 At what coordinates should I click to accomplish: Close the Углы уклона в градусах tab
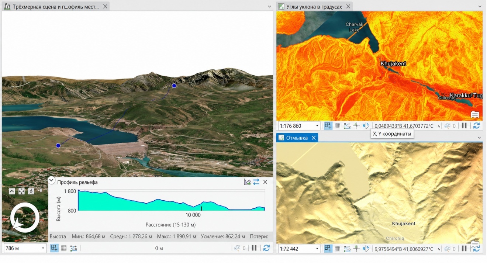coord(348,7)
